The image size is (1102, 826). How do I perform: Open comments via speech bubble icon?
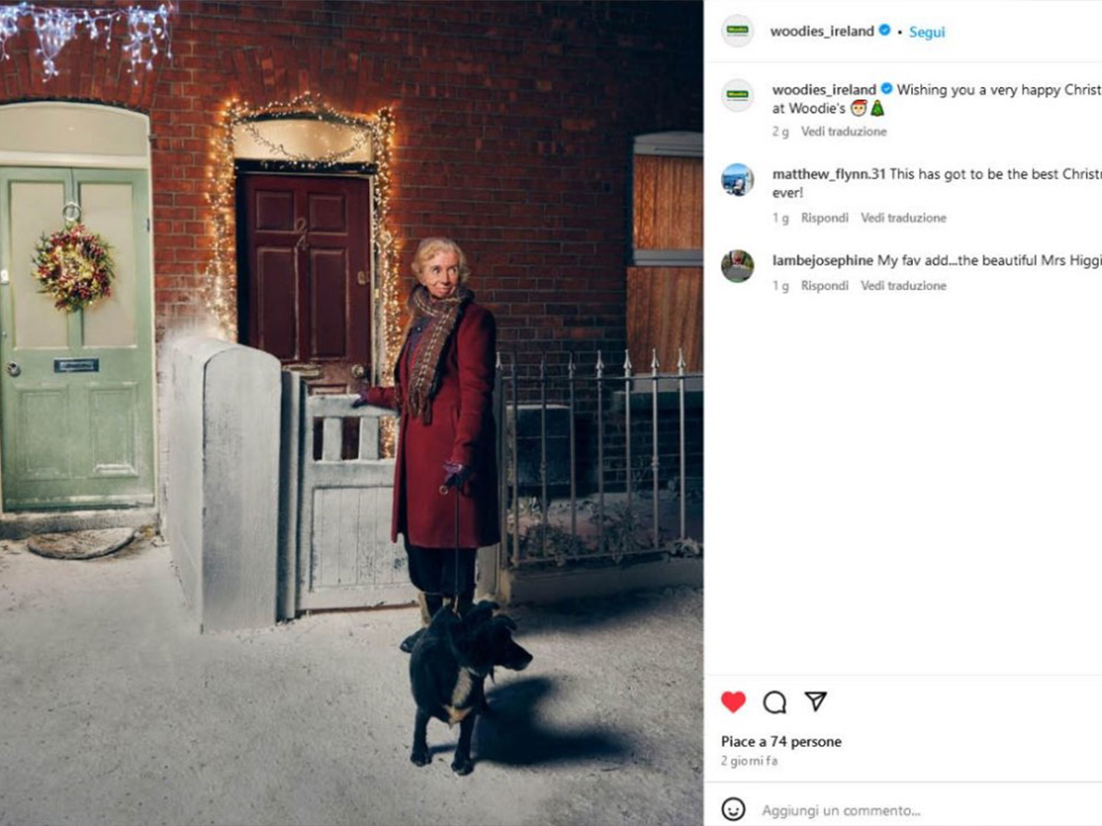(774, 702)
